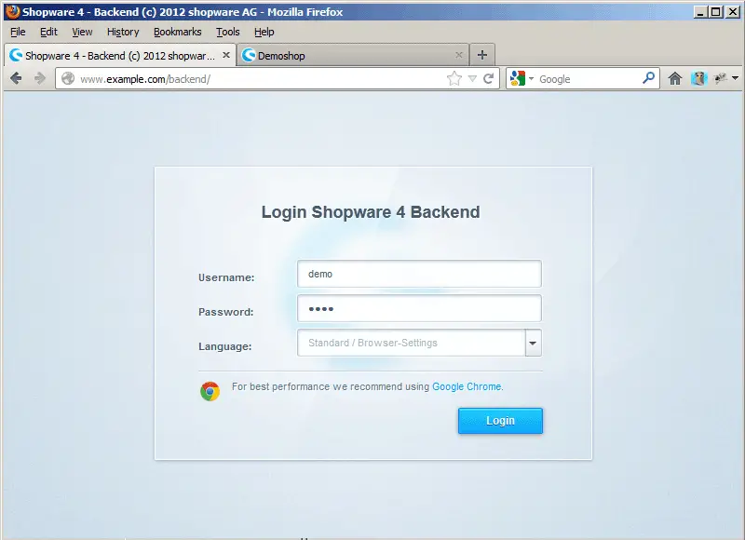
Task: Click the Google Chrome logo icon
Action: pos(210,391)
